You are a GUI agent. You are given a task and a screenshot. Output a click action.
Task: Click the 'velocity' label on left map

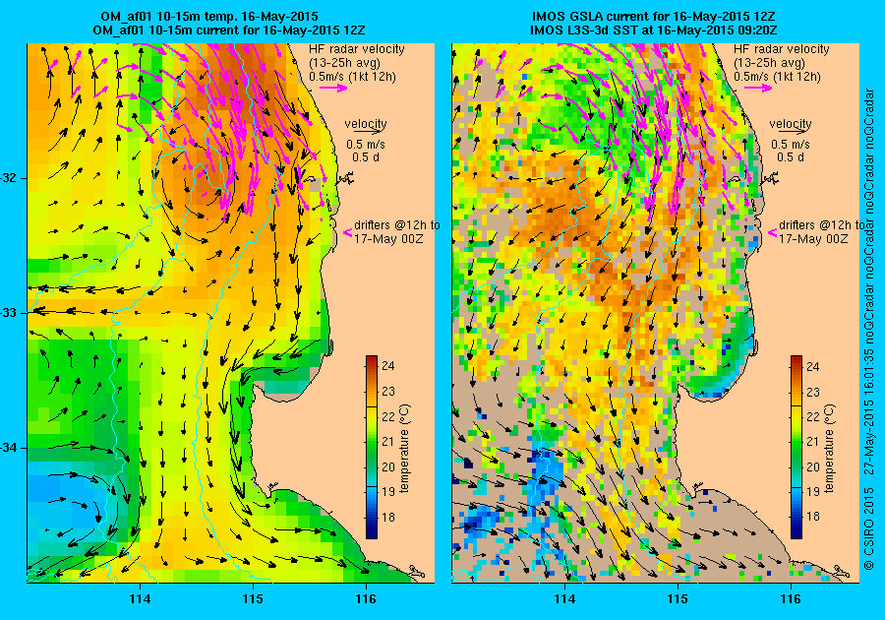(366, 124)
